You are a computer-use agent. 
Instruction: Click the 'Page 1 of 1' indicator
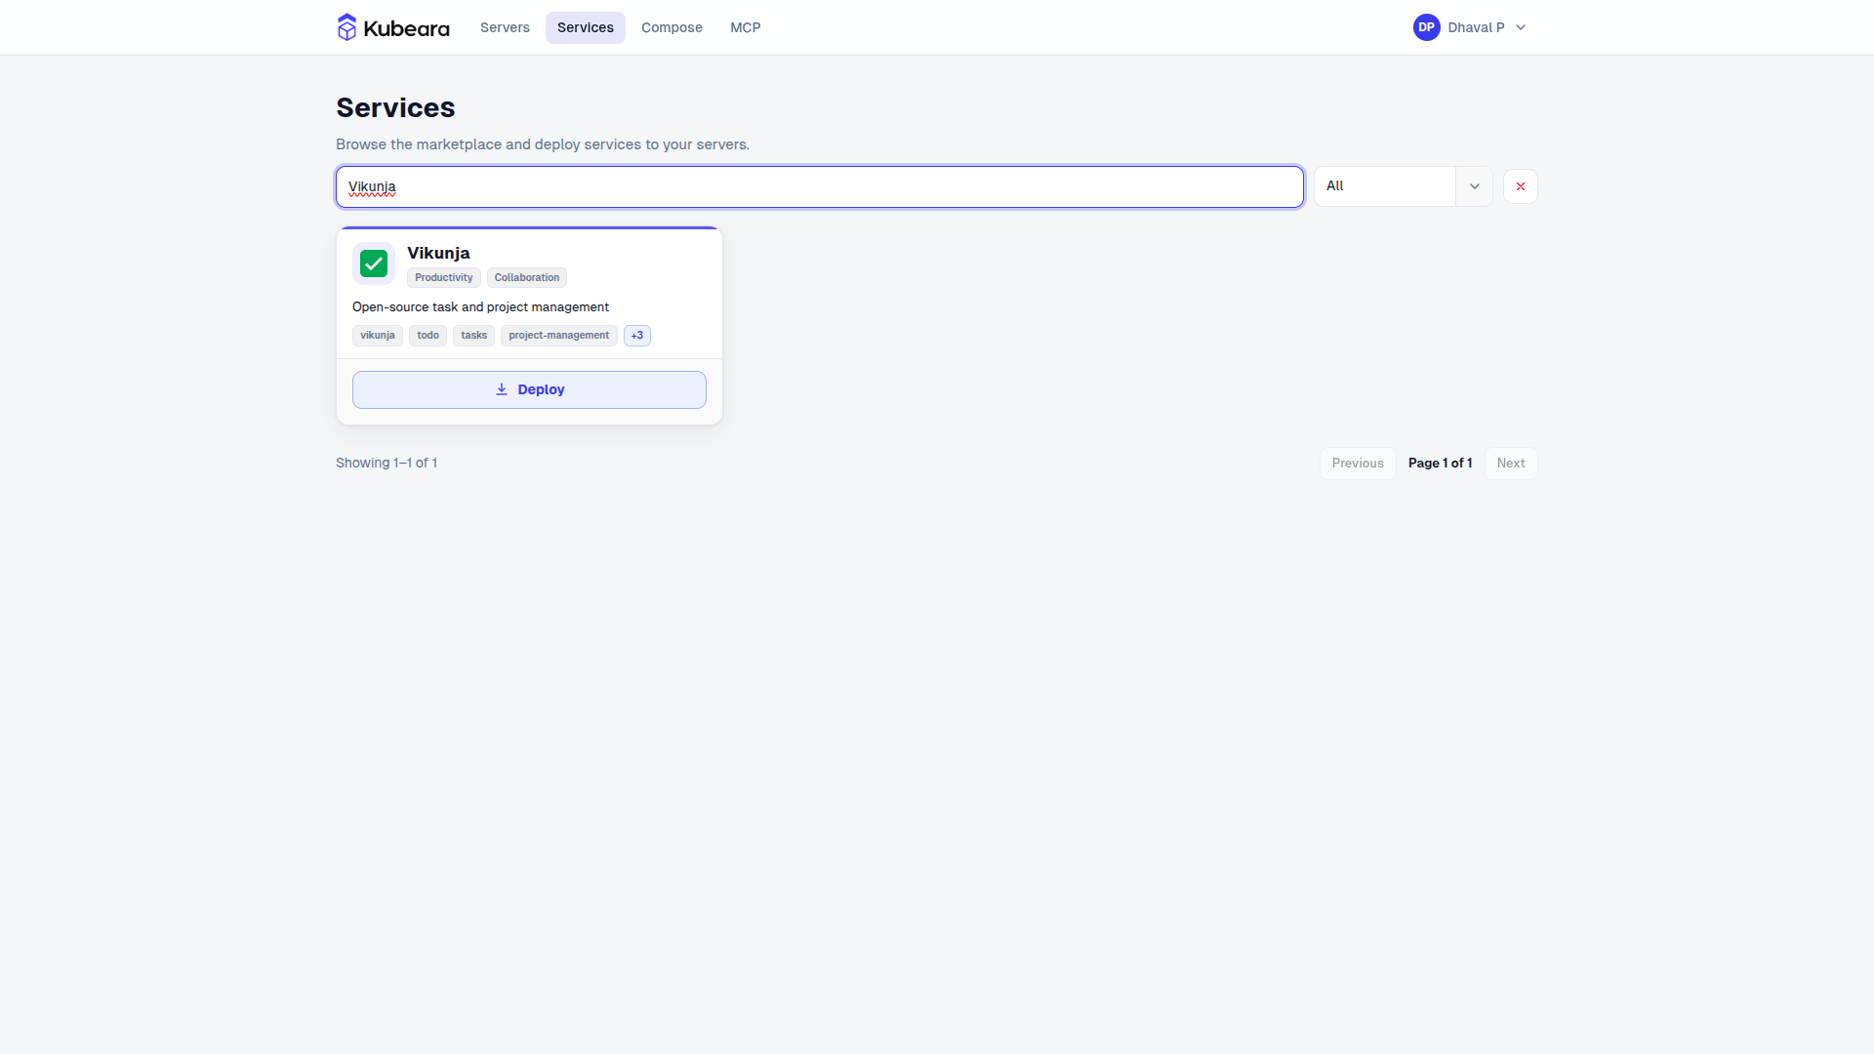(x=1441, y=464)
